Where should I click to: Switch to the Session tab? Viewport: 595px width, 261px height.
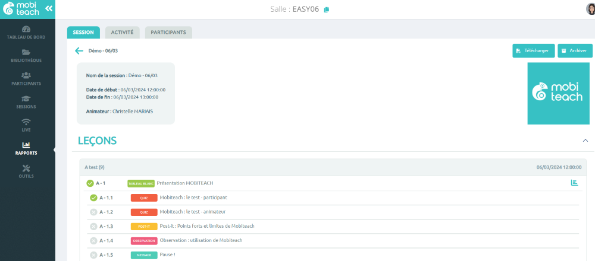(x=83, y=33)
